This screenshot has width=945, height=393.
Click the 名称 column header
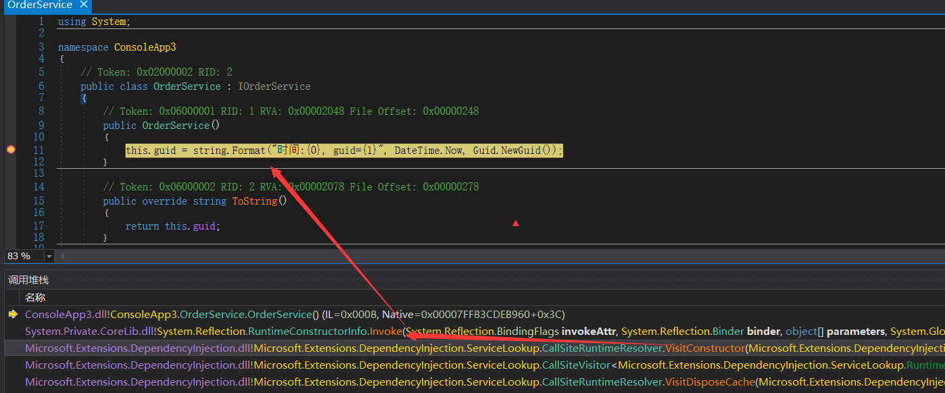point(35,297)
